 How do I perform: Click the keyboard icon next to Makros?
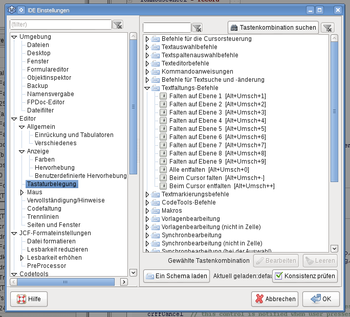click(156, 211)
